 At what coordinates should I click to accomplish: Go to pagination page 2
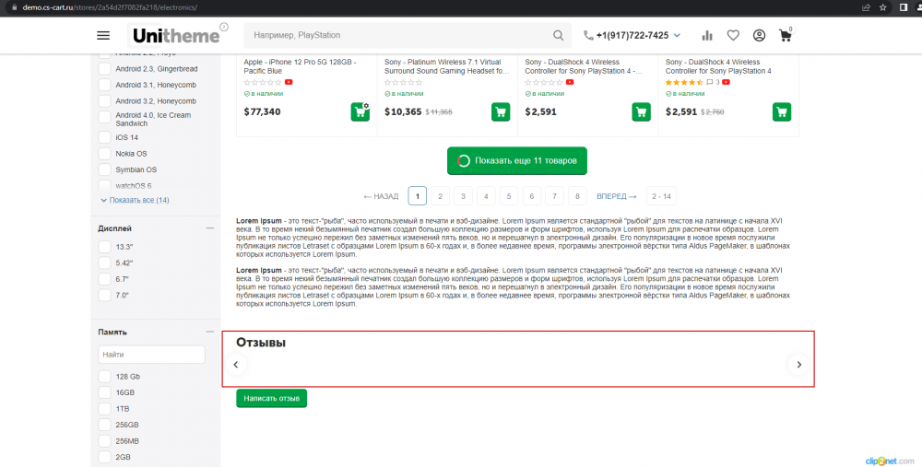[x=441, y=196]
